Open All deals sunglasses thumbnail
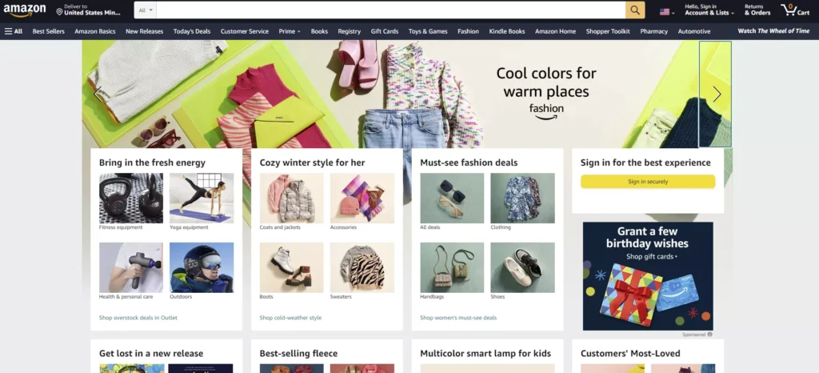Viewport: 819px width, 373px height. coord(452,198)
